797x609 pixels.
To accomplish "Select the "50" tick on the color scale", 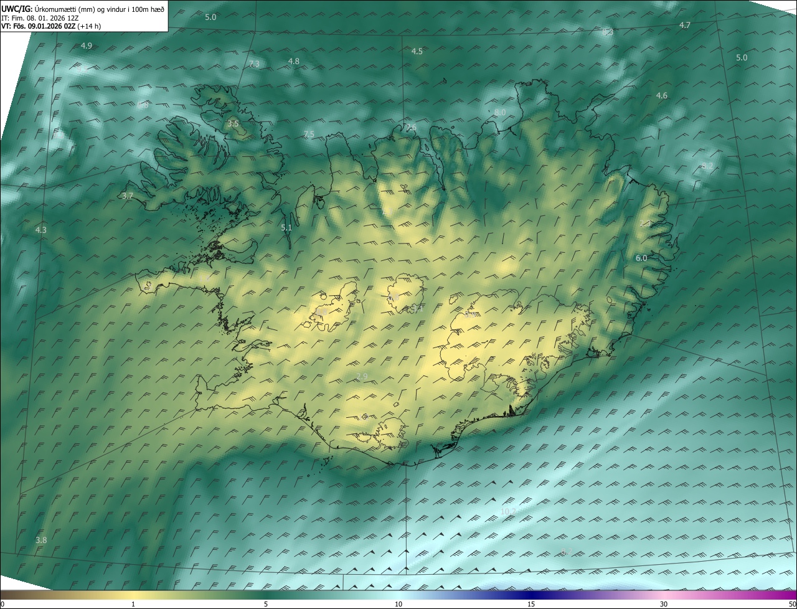I will coord(792,604).
